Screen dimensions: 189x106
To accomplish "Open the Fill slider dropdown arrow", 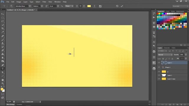I will tap(186, 59).
